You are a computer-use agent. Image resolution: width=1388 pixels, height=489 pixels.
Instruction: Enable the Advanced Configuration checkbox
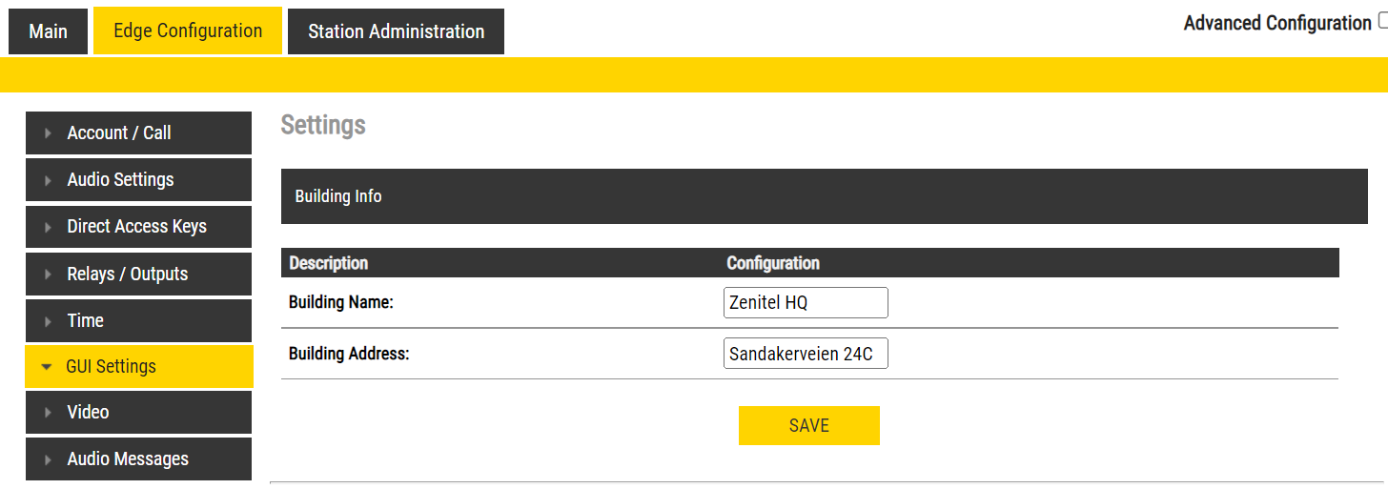1382,23
